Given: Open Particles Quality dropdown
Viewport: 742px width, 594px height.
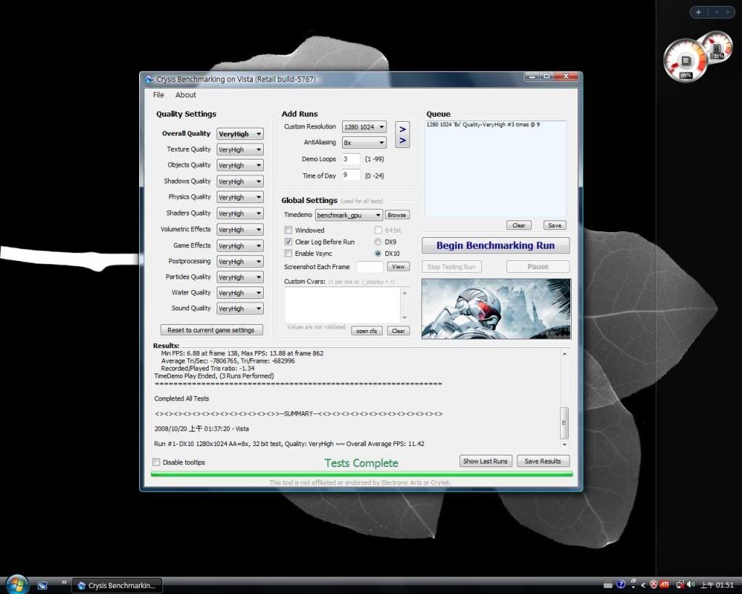Looking at the screenshot, I should 240,277.
